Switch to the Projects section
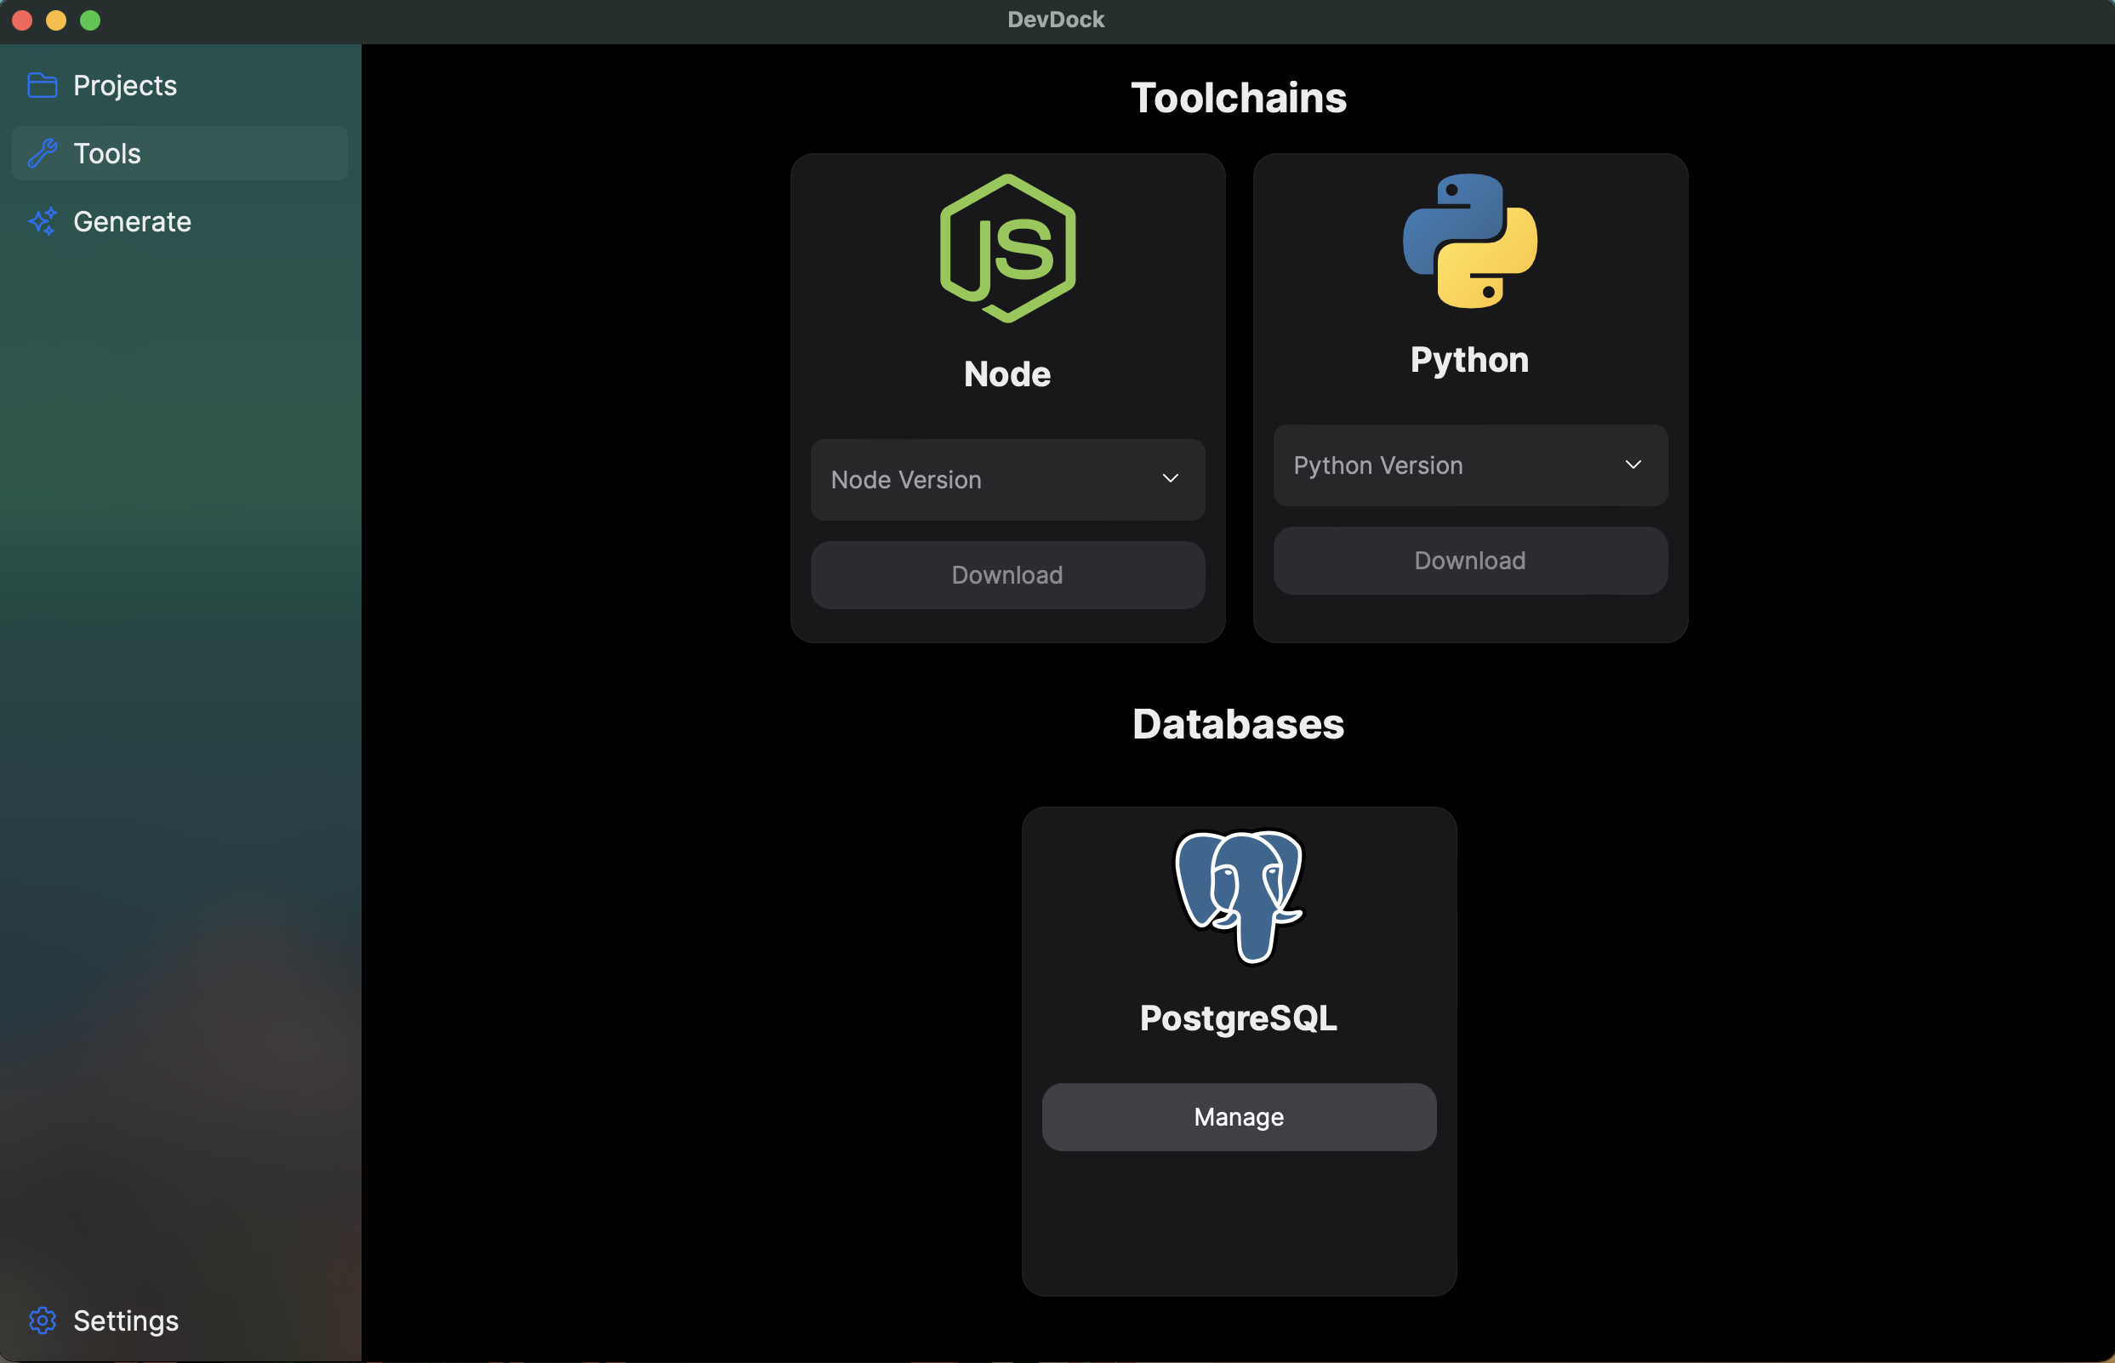The height and width of the screenshot is (1363, 2115). pyautogui.click(x=125, y=86)
